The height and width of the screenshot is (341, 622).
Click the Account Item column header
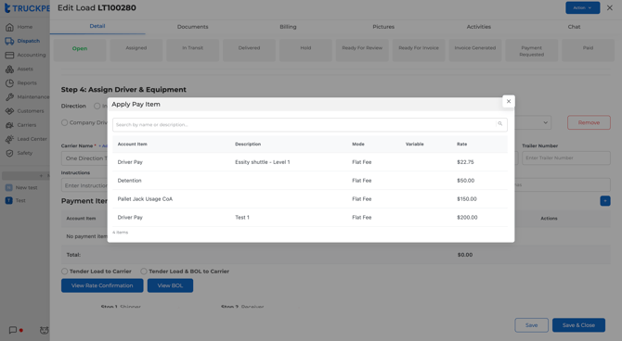(132, 145)
